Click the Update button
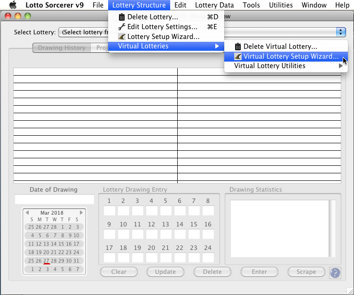354x295 pixels. [165, 272]
